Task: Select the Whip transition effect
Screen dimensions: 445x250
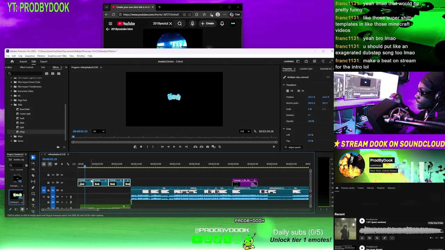Action: pyautogui.click(x=22, y=132)
